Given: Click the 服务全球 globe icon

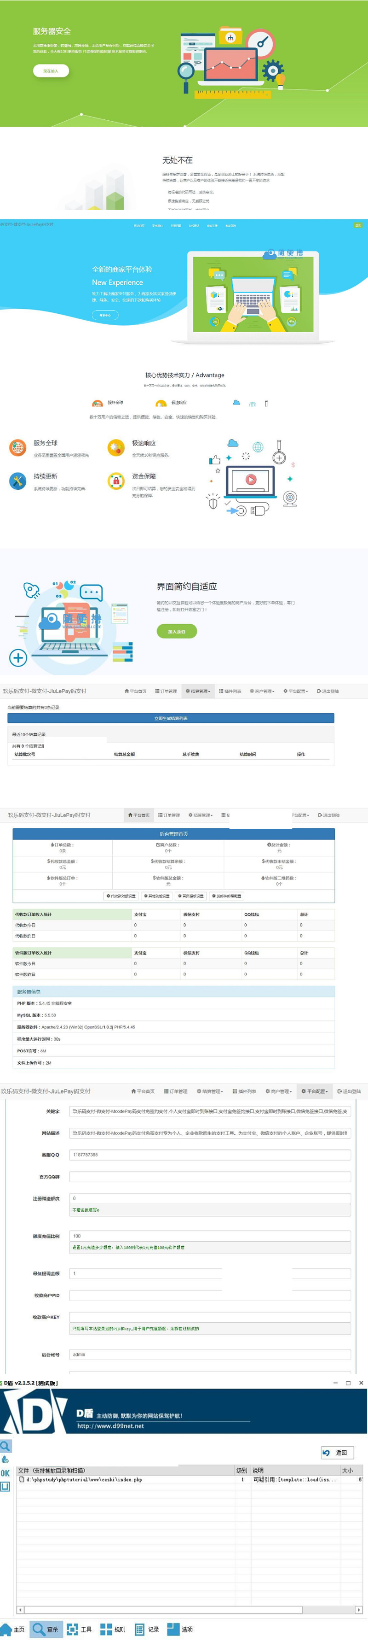Looking at the screenshot, I should 17,447.
